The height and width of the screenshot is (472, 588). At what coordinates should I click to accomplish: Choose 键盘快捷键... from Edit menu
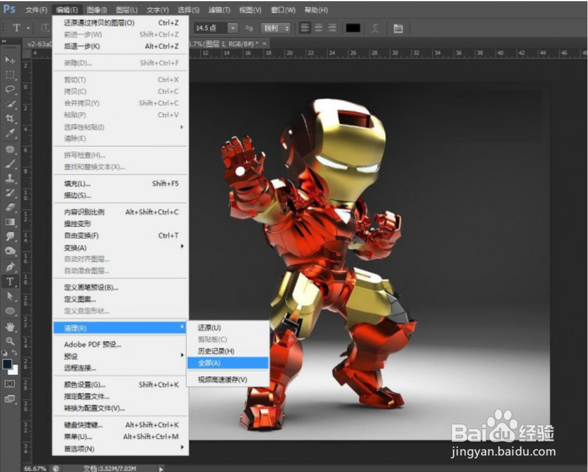tap(120, 425)
